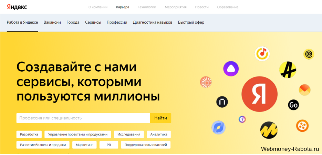Select the 'Разработка' category chip
This screenshot has width=322, height=155.
click(x=29, y=134)
